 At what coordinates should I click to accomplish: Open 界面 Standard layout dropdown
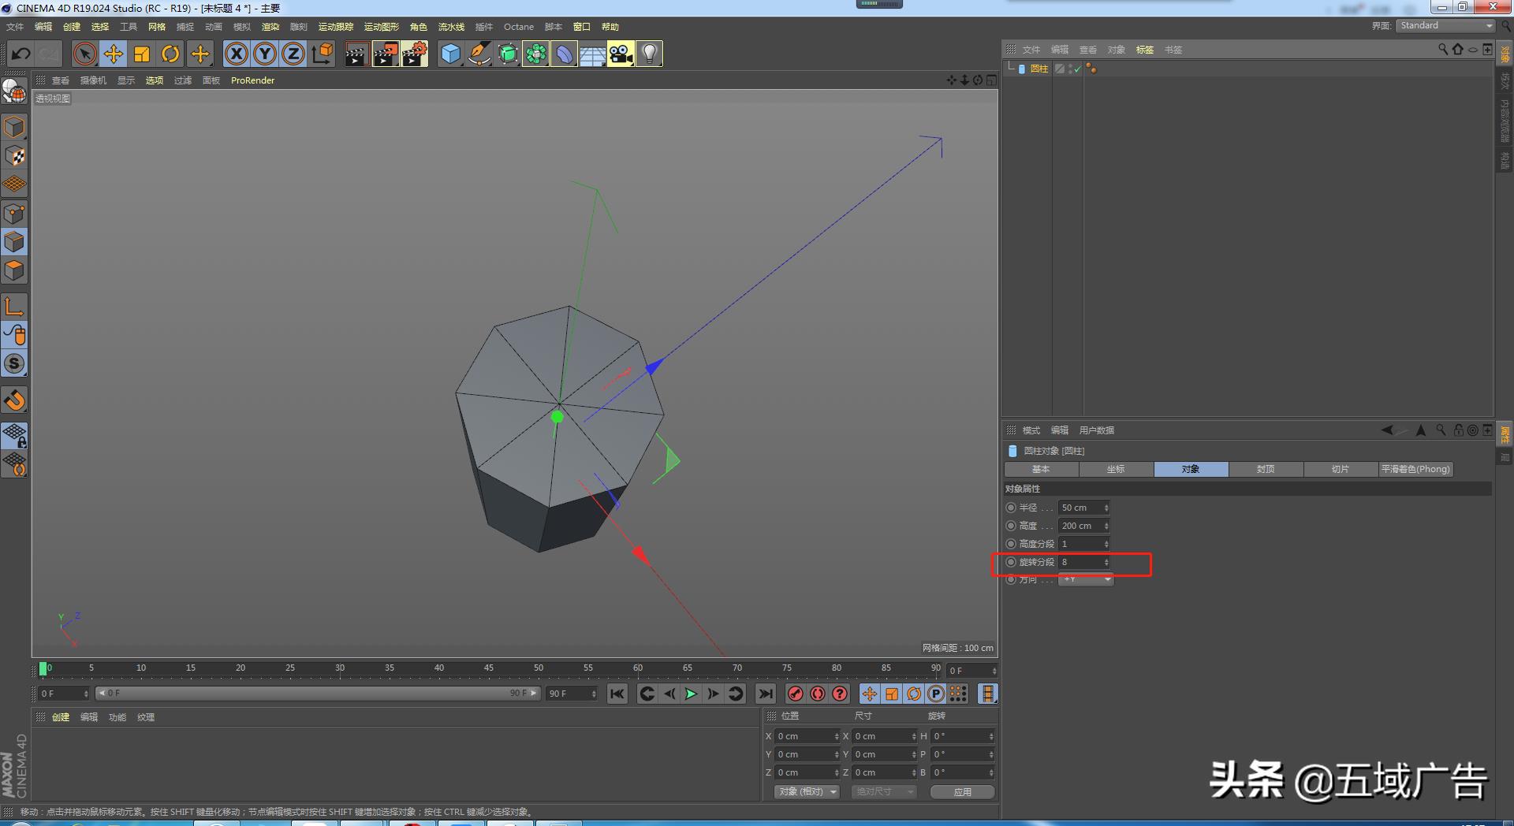click(1446, 26)
